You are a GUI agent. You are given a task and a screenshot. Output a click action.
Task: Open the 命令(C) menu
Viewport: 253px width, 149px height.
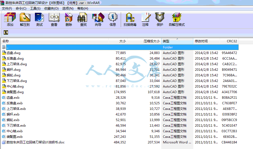(21, 8)
